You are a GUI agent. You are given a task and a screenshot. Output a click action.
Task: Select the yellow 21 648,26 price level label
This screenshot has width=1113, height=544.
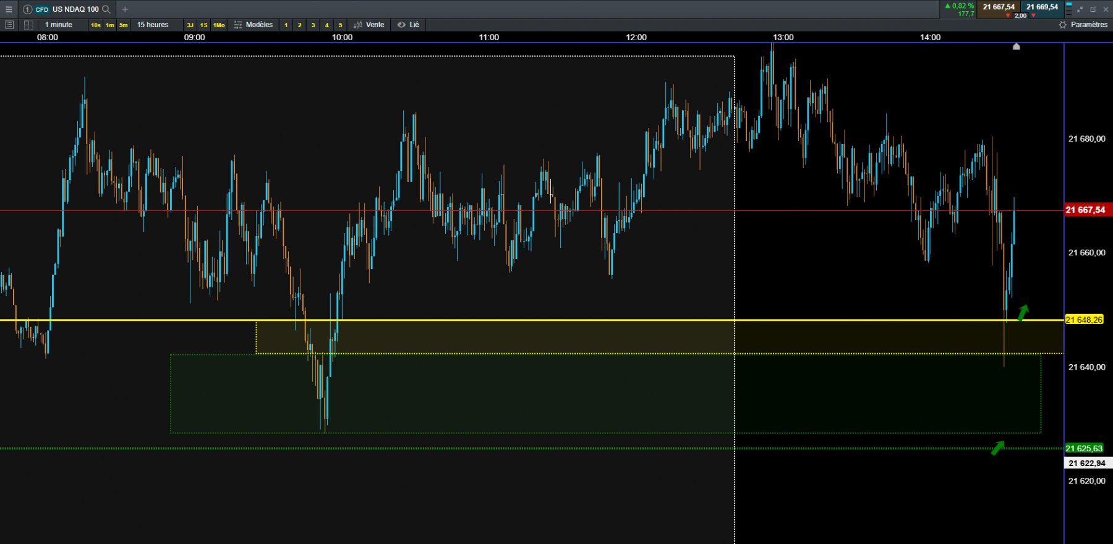pos(1084,320)
